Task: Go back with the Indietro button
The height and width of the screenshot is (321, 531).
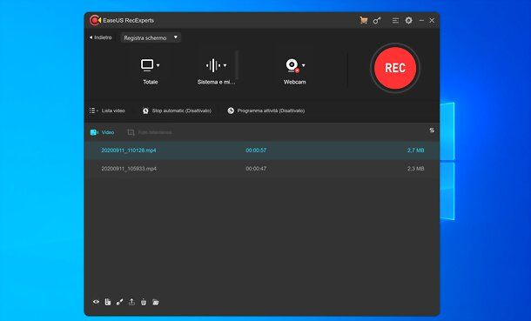Action: click(101, 37)
